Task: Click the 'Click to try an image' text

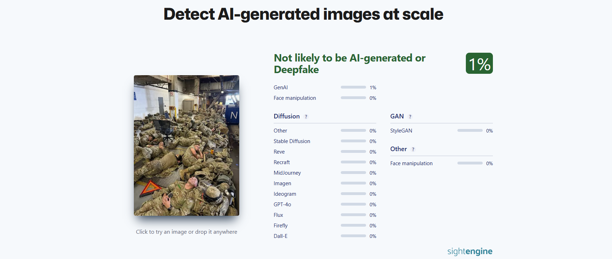Action: tap(187, 232)
